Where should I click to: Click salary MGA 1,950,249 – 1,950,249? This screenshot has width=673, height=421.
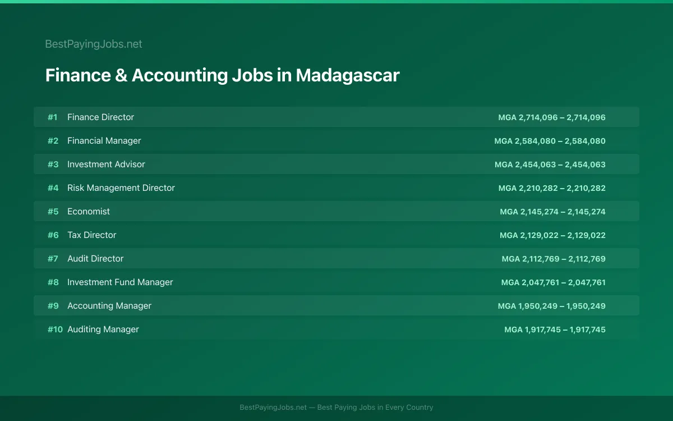pos(552,306)
